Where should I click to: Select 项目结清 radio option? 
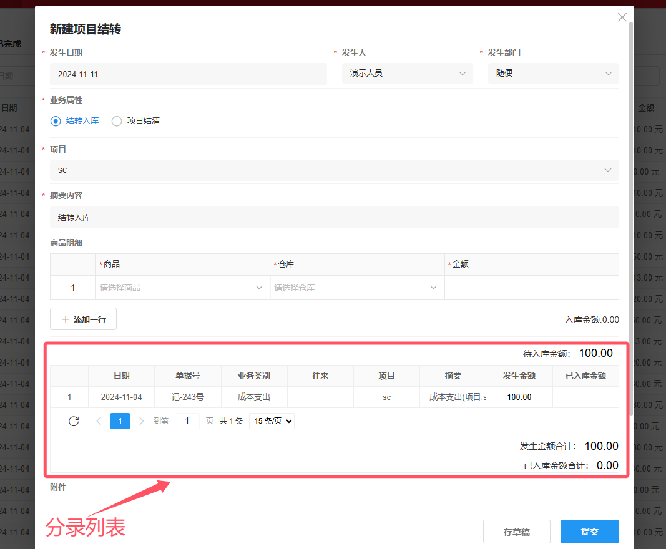point(117,121)
